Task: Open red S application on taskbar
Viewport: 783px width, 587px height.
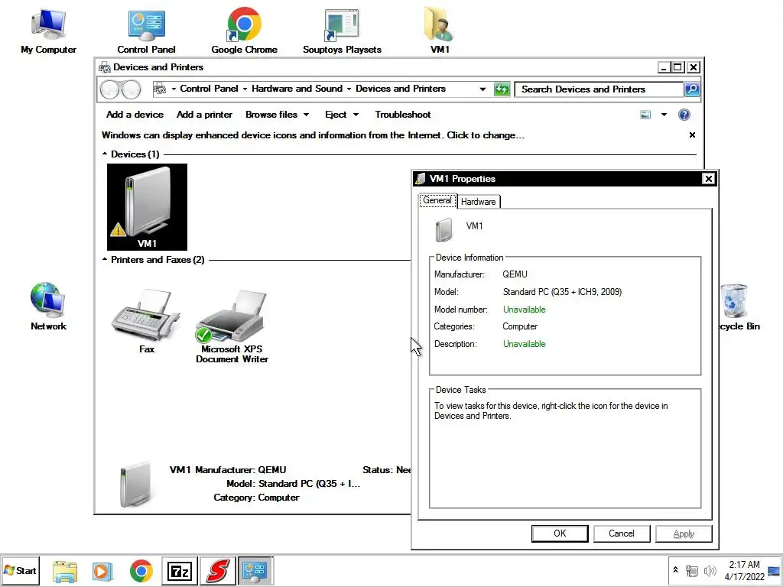Action: point(218,570)
